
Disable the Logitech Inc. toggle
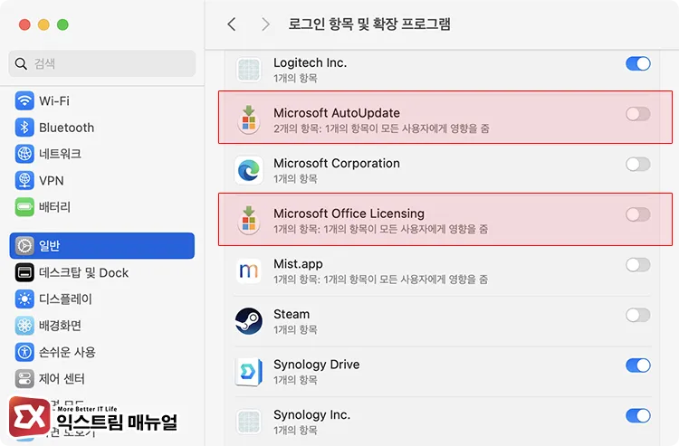click(638, 63)
